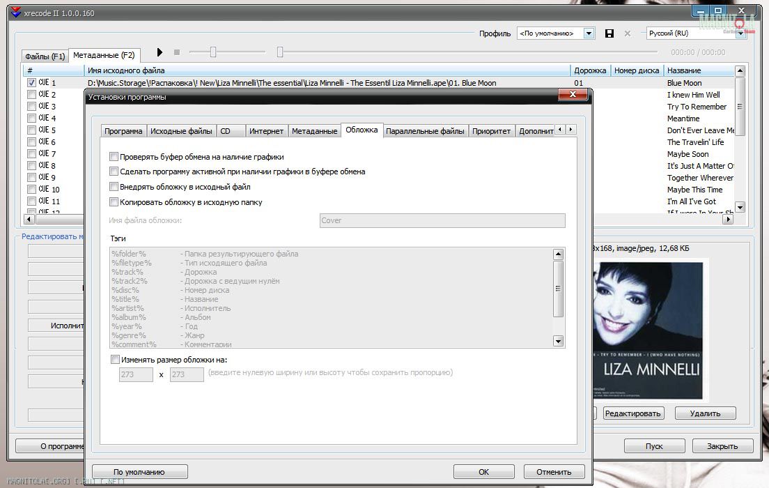Enable 'Проверять буфер обмена на наличие графики'

pyautogui.click(x=114, y=157)
